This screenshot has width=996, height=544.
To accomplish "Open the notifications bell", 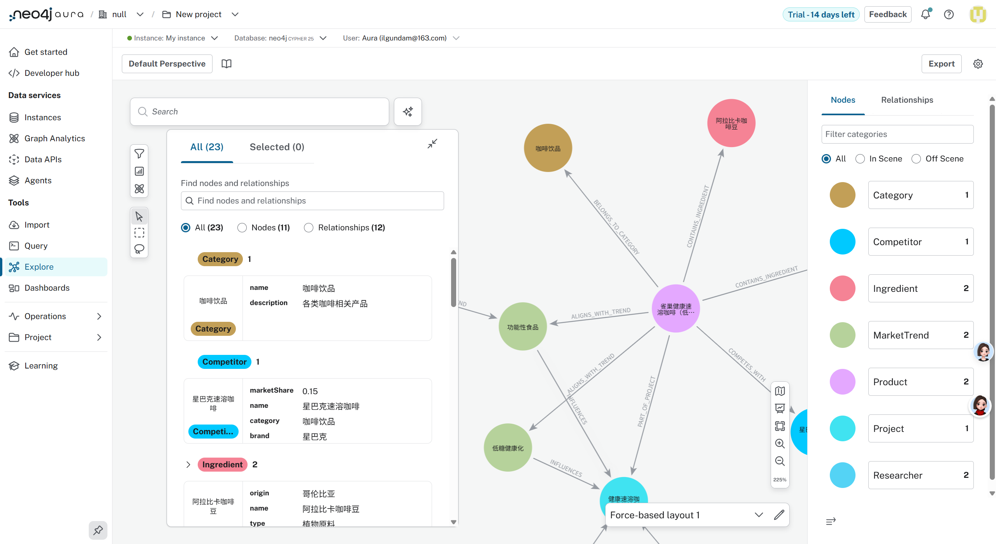I will 925,14.
